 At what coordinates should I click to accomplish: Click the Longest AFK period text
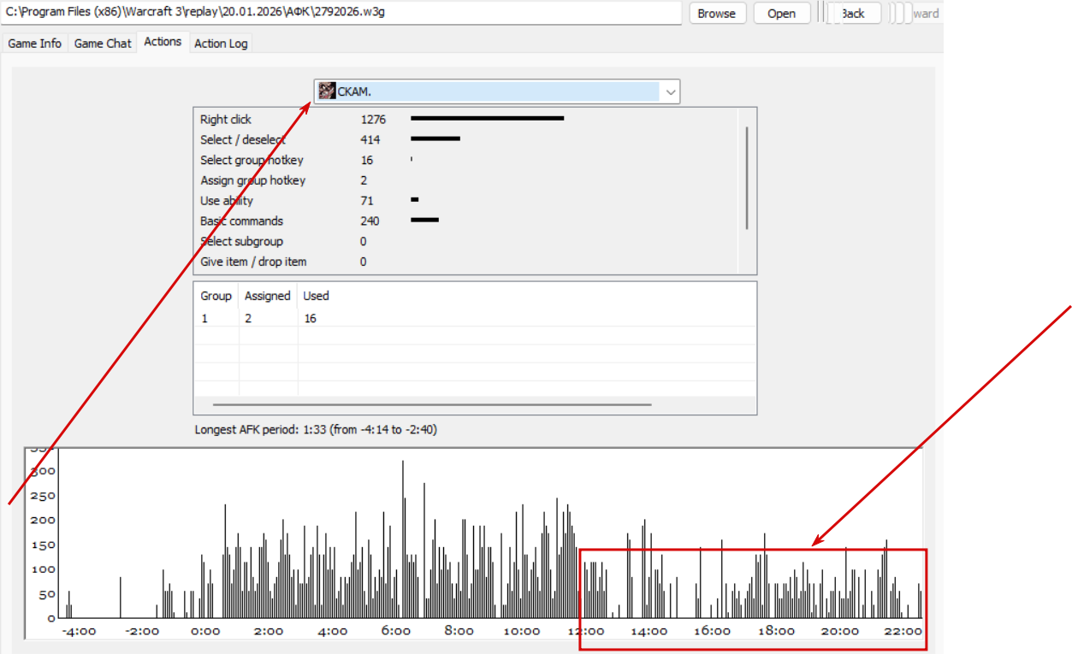click(x=316, y=430)
